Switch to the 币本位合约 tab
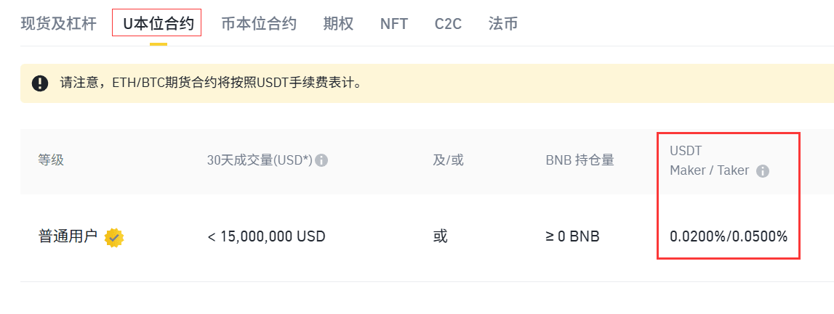The width and height of the screenshot is (834, 314). [259, 23]
